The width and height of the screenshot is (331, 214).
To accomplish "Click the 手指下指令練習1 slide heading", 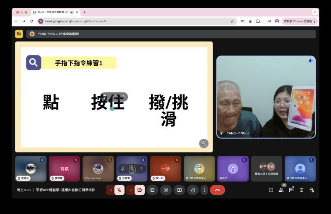I will (x=79, y=63).
